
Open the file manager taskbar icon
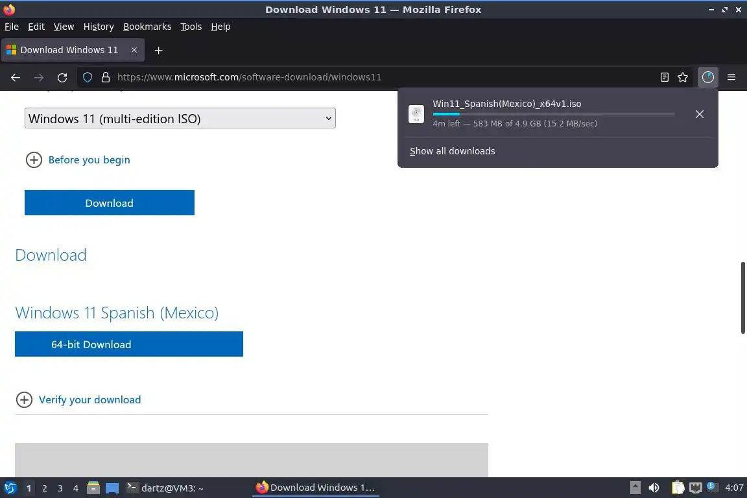click(93, 488)
